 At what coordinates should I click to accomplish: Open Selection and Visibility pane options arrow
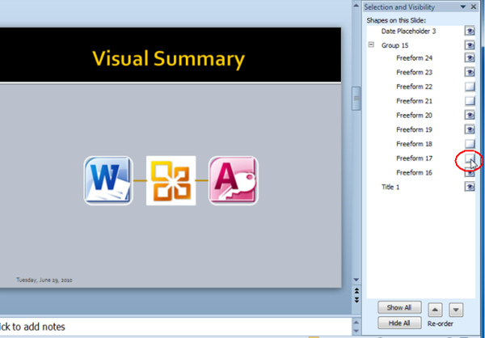coord(463,6)
